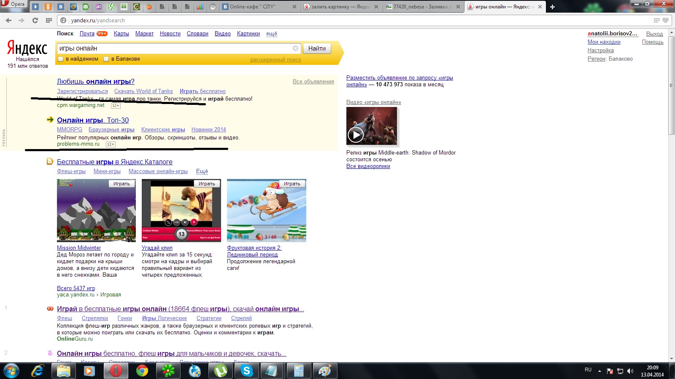
Task: Open the Почта service link
Action: pos(87,34)
